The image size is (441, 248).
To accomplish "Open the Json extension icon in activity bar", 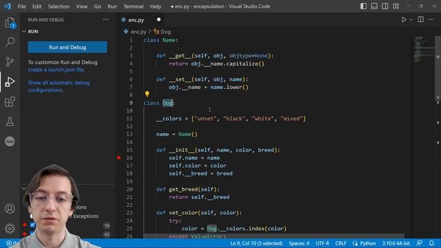I will point(10,141).
